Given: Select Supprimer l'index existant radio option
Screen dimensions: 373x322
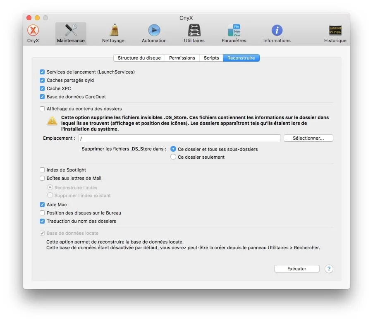Looking at the screenshot, I should [x=50, y=195].
